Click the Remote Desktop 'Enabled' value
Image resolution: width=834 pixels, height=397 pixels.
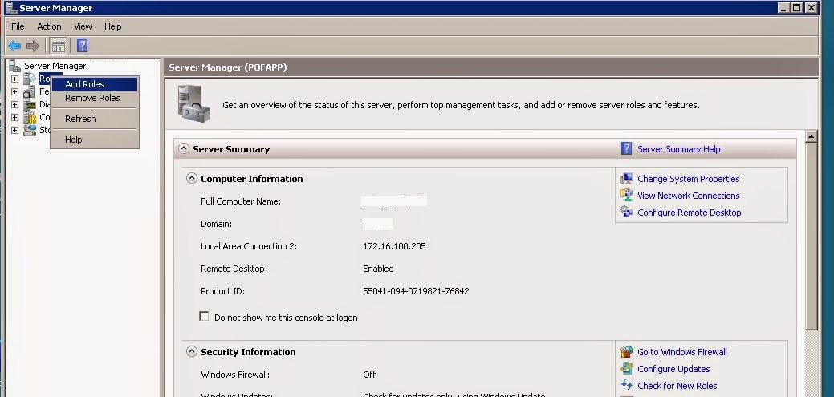(x=378, y=269)
